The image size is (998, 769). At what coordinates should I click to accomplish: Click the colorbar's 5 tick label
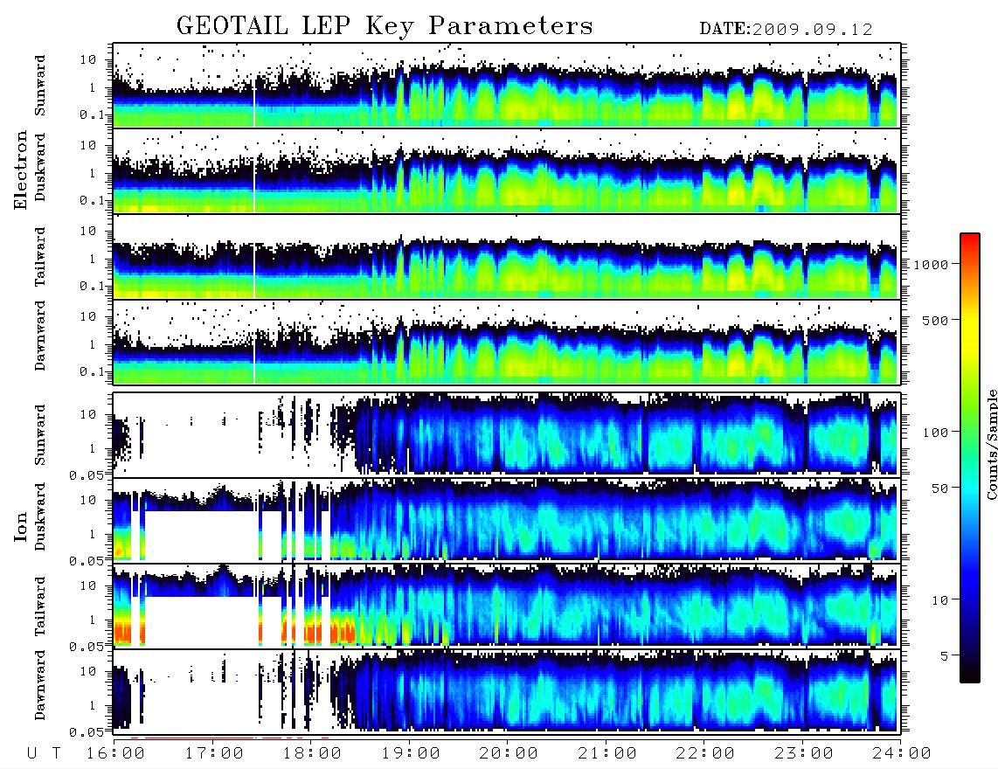click(944, 656)
